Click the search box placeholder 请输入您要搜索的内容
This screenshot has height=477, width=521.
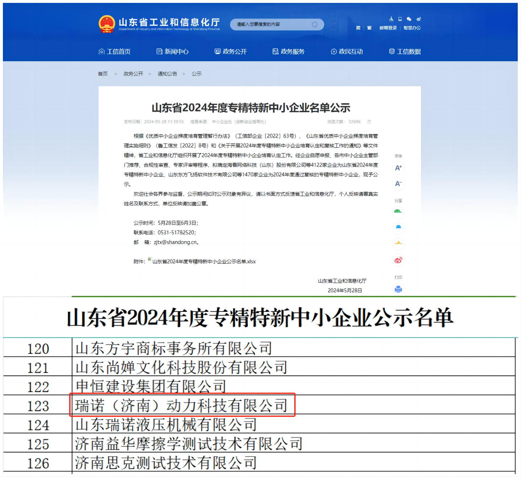click(258, 25)
